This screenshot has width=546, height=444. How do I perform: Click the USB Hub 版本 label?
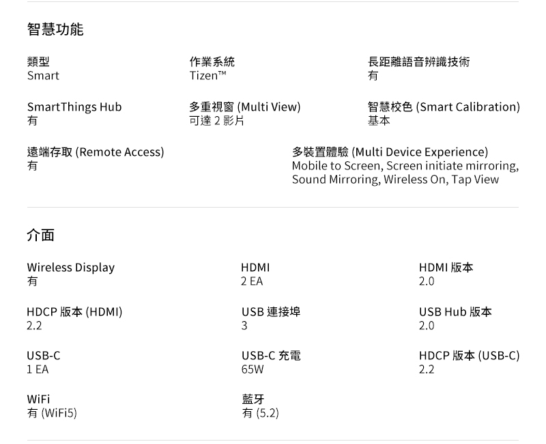455,312
